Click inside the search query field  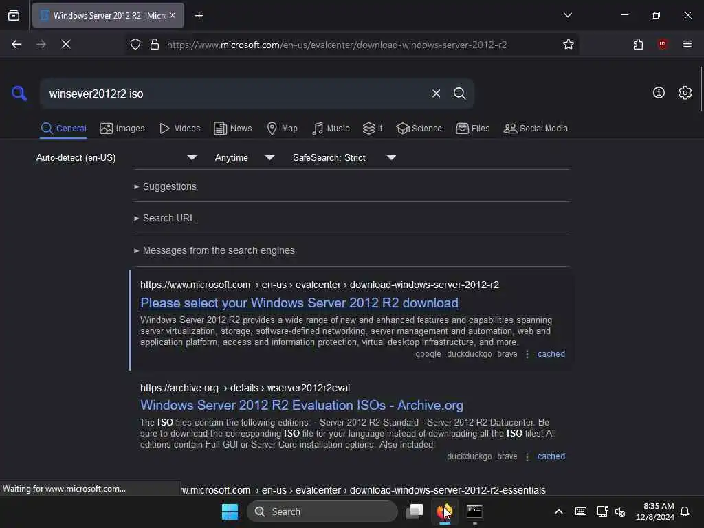coord(234,93)
